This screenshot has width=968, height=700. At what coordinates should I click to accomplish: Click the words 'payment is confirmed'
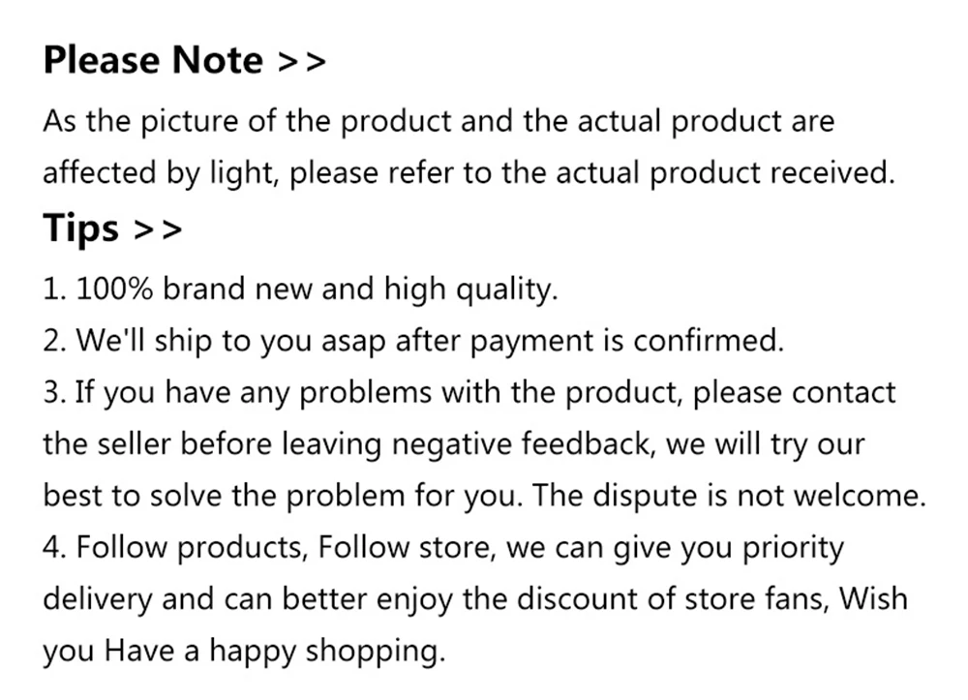pos(627,342)
